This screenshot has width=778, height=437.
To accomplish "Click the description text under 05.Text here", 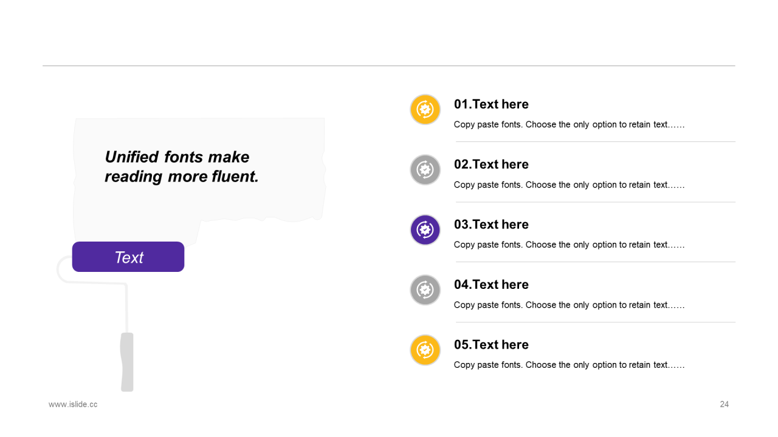I will click(569, 365).
